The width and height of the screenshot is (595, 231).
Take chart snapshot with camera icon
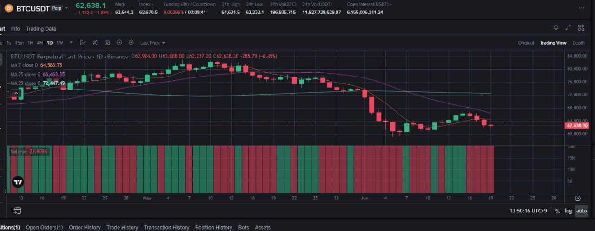[x=107, y=43]
